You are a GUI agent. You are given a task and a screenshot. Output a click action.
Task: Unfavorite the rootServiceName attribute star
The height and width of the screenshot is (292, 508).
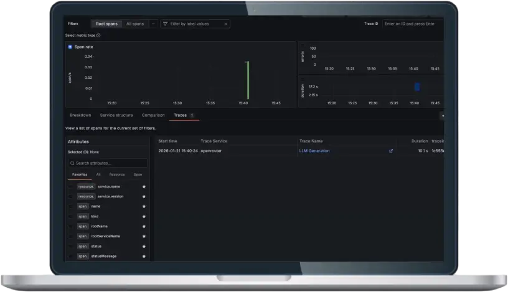[x=144, y=236]
